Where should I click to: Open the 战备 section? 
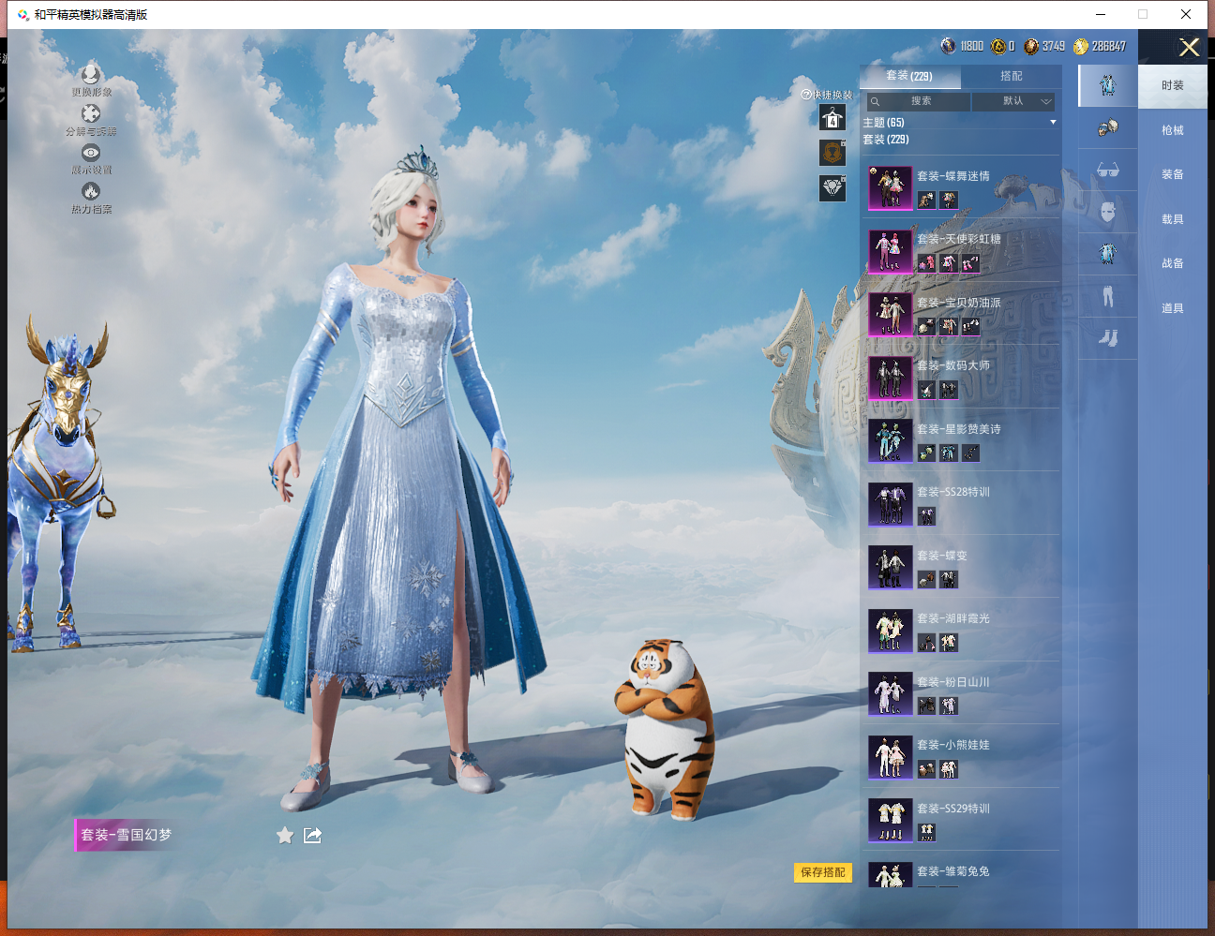(1173, 263)
